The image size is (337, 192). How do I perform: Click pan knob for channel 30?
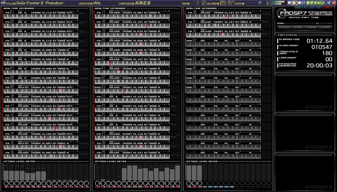pyautogui.click(x=189, y=183)
